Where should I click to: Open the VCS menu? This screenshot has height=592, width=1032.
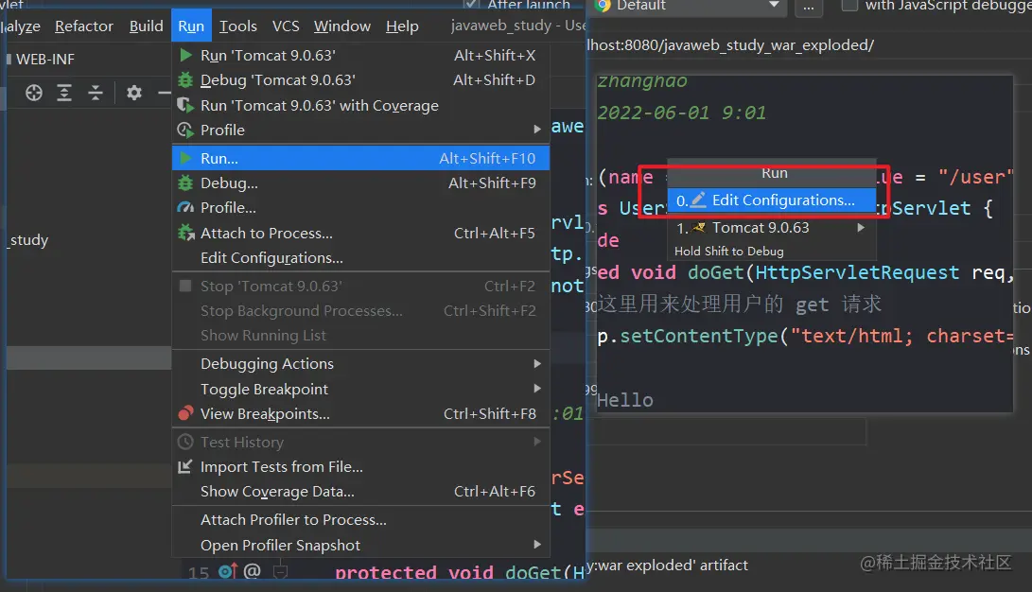(x=286, y=26)
